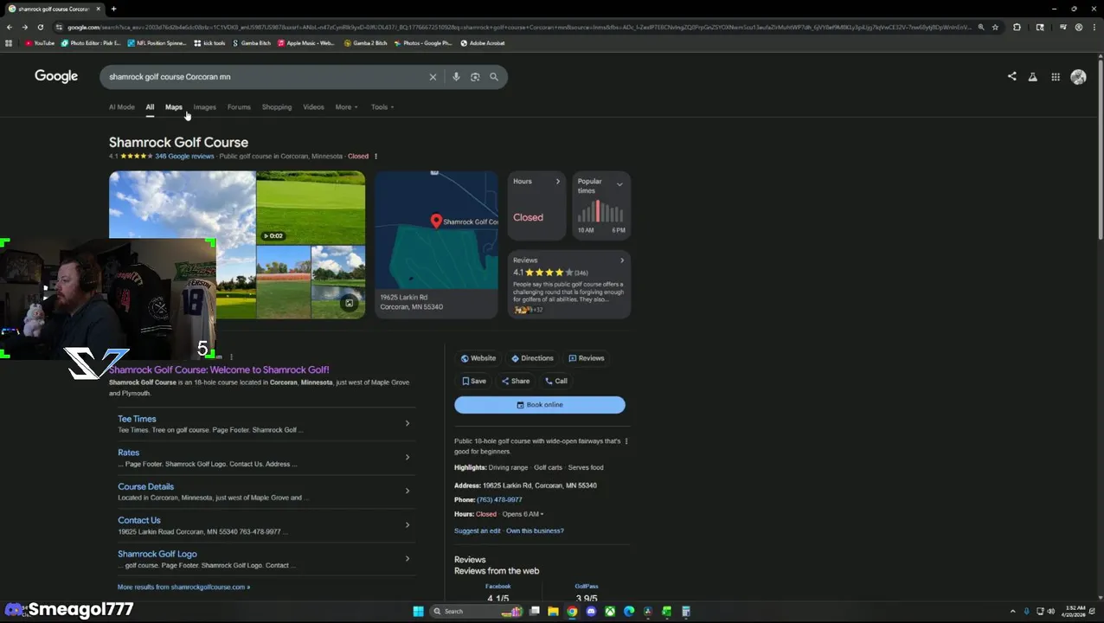Screen dimensions: 1104x623
Task: Open the Adobe Acrobat bookmark
Action: [483, 43]
